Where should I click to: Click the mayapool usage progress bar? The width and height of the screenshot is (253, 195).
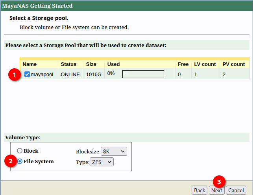(143, 75)
